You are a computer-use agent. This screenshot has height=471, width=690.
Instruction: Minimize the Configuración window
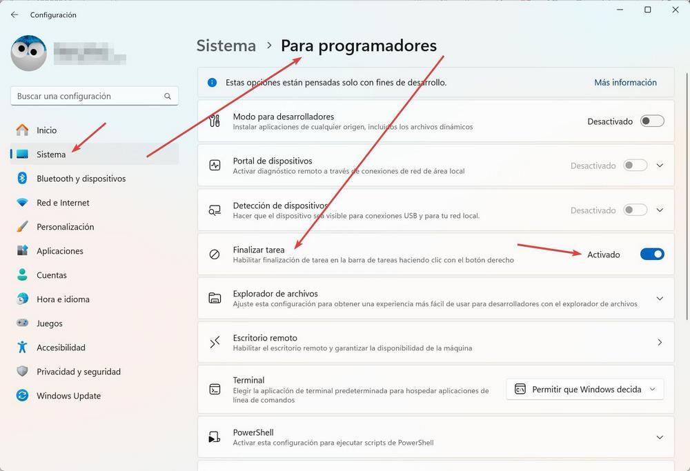coord(620,10)
